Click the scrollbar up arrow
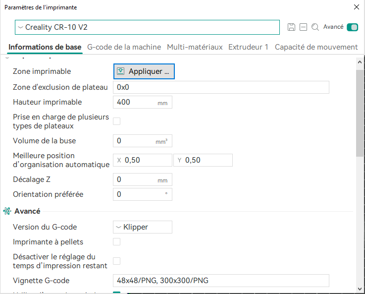 point(360,62)
